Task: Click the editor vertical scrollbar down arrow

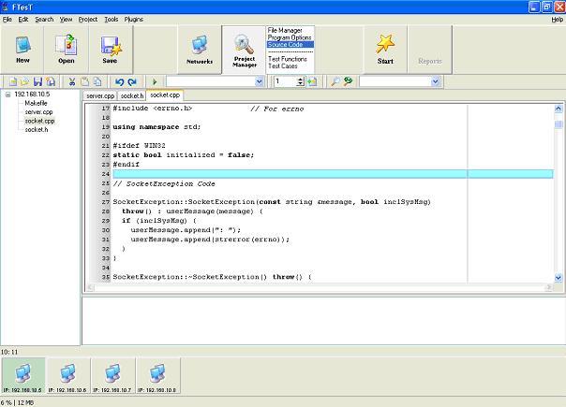Action: [x=559, y=278]
